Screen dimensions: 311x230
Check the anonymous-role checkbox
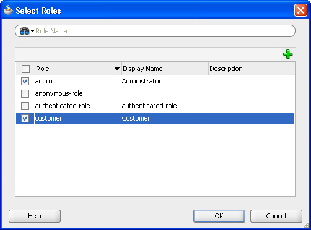(25, 93)
